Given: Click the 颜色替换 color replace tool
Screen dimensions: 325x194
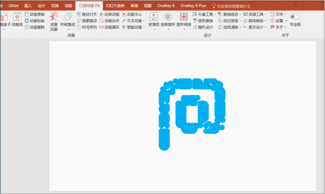Looking at the screenshot, I should tap(203, 21).
